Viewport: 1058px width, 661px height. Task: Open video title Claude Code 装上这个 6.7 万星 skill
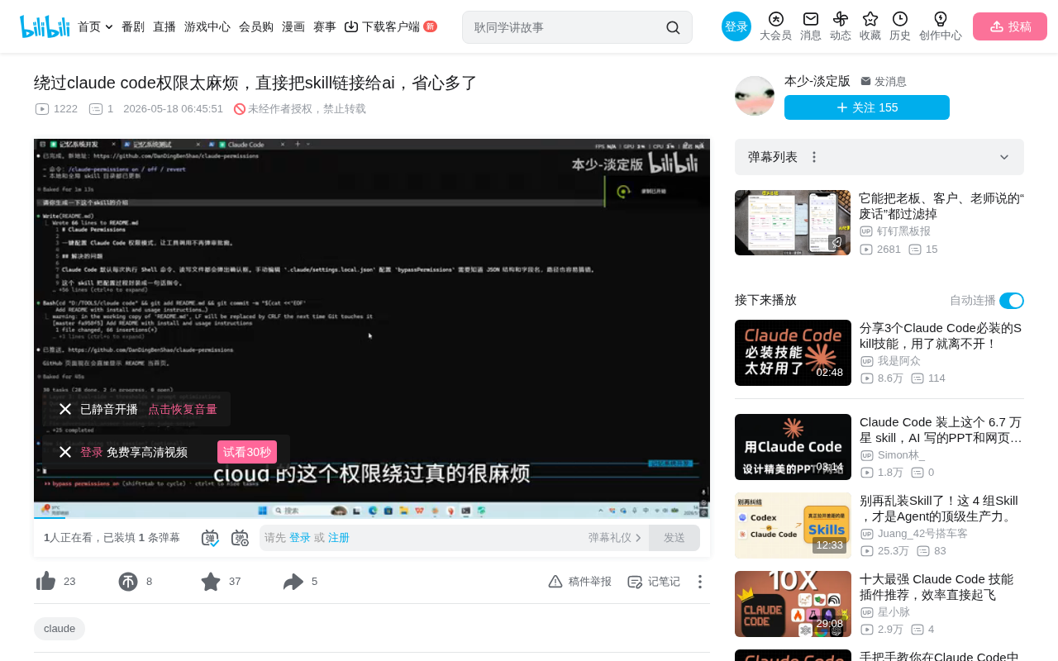pyautogui.click(x=941, y=430)
